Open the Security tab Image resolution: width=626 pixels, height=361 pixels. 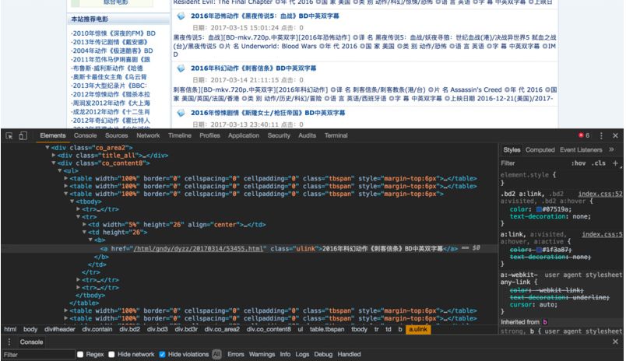coord(279,135)
